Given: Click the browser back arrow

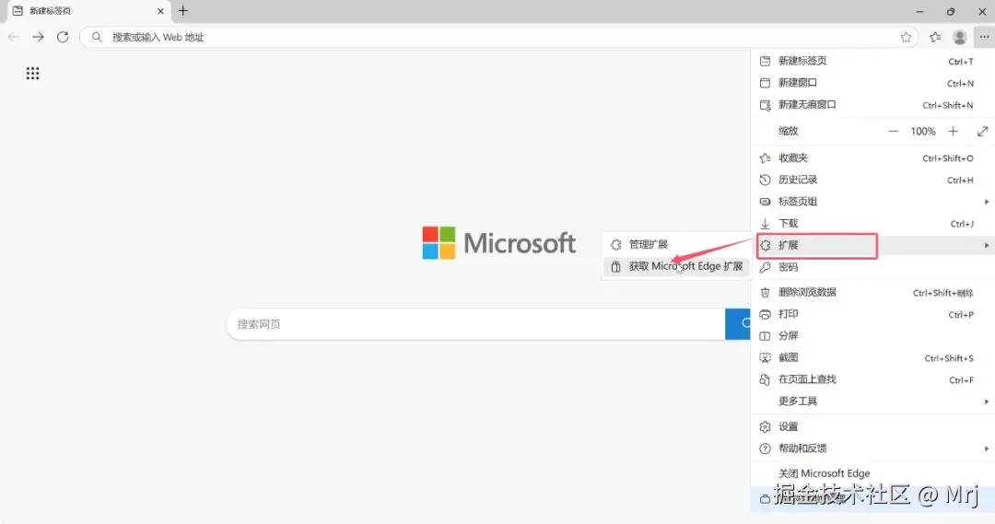Looking at the screenshot, I should 13,38.
